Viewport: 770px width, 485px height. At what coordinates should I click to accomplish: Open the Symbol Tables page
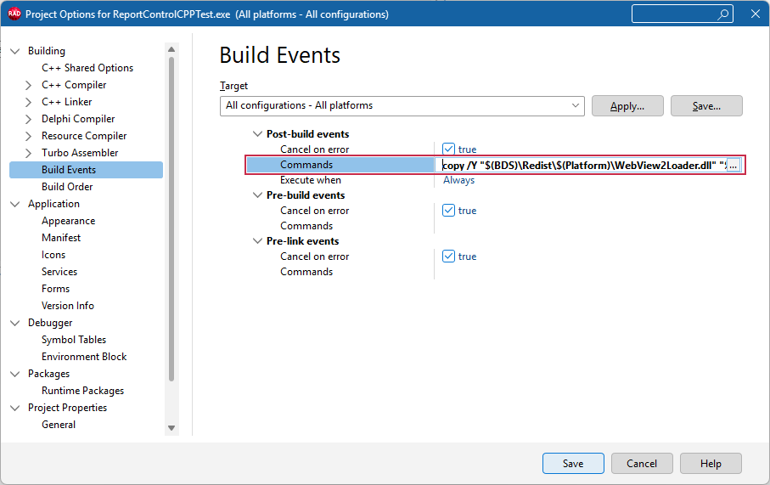[x=74, y=340]
